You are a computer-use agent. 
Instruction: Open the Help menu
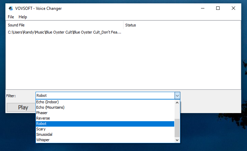coord(23,17)
